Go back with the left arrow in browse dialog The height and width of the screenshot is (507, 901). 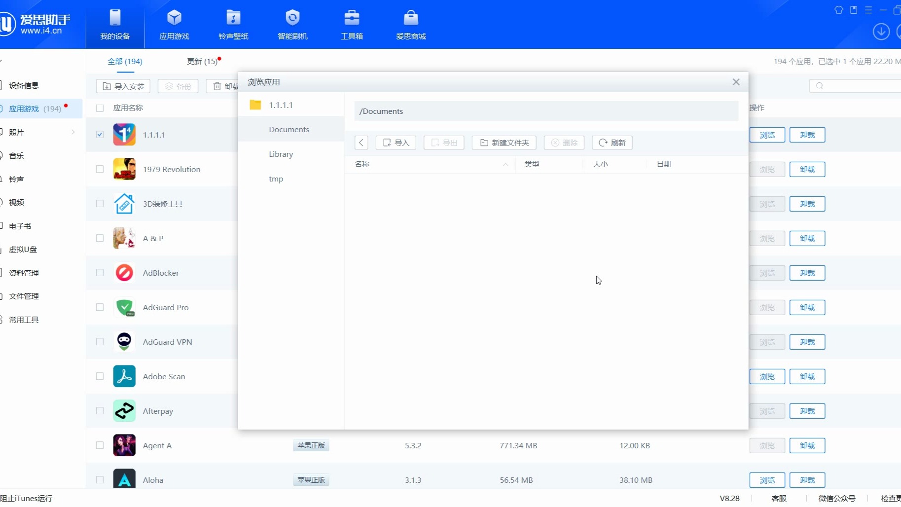(361, 143)
